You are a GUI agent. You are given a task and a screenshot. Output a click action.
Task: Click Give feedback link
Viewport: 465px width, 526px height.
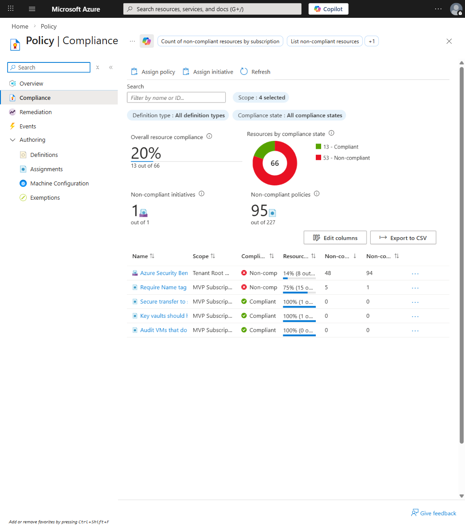[x=433, y=513]
